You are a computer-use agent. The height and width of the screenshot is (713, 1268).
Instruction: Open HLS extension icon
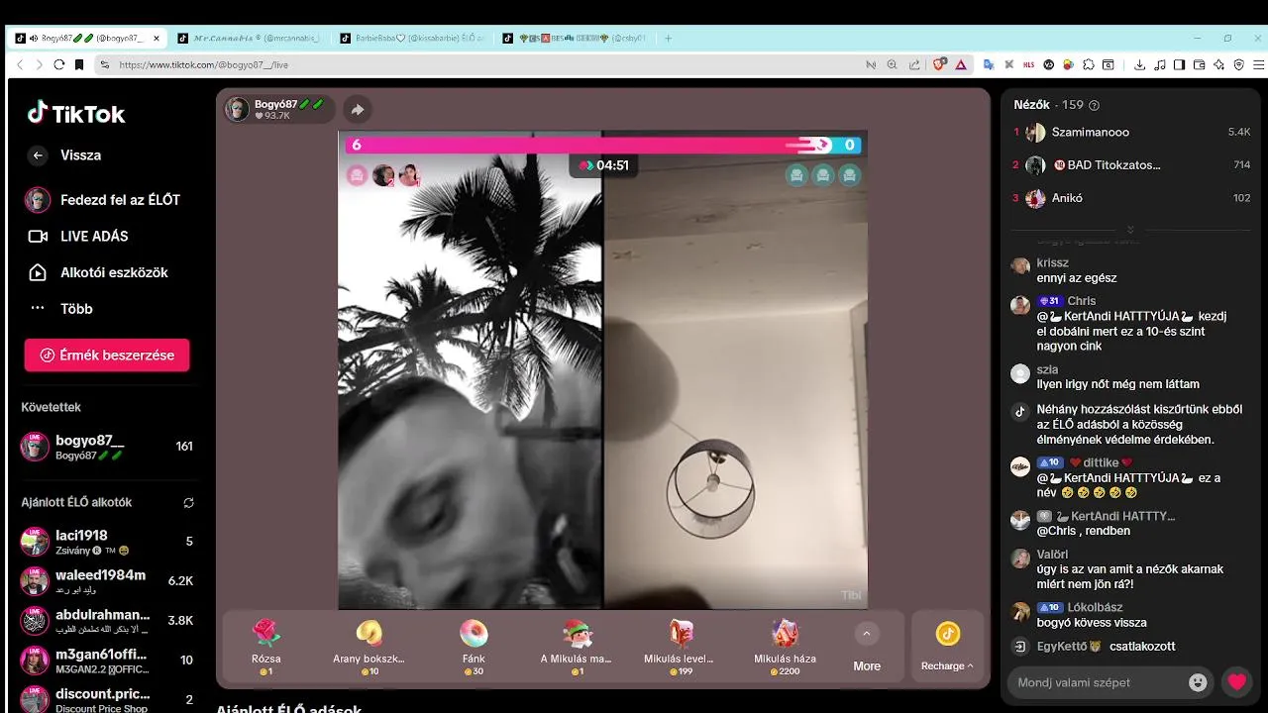click(1028, 64)
